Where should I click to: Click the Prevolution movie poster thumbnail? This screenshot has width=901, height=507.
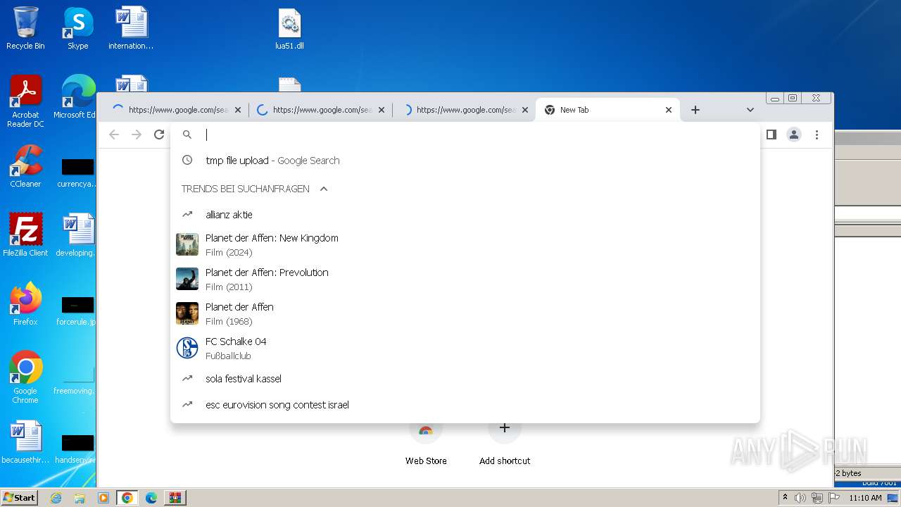pyautogui.click(x=187, y=280)
